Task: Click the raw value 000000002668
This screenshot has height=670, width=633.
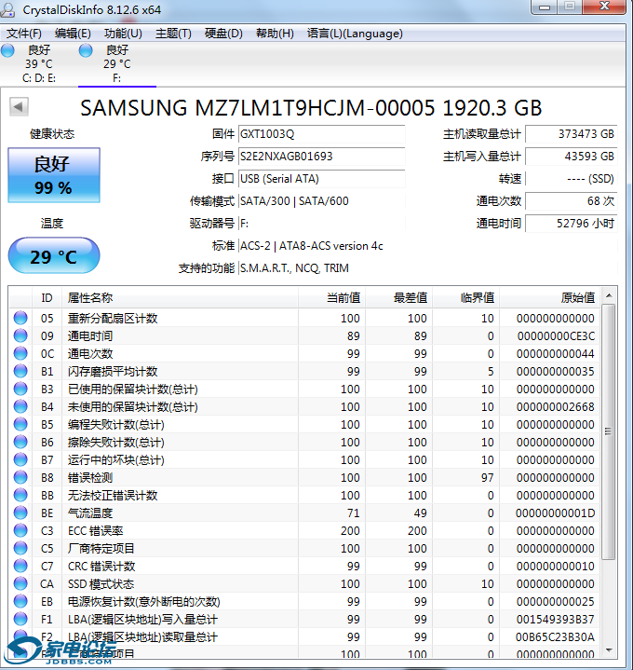Action: click(556, 407)
